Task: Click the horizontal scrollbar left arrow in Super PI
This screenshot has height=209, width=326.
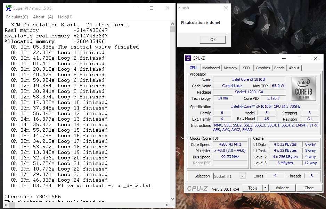Action: click(x=6, y=205)
